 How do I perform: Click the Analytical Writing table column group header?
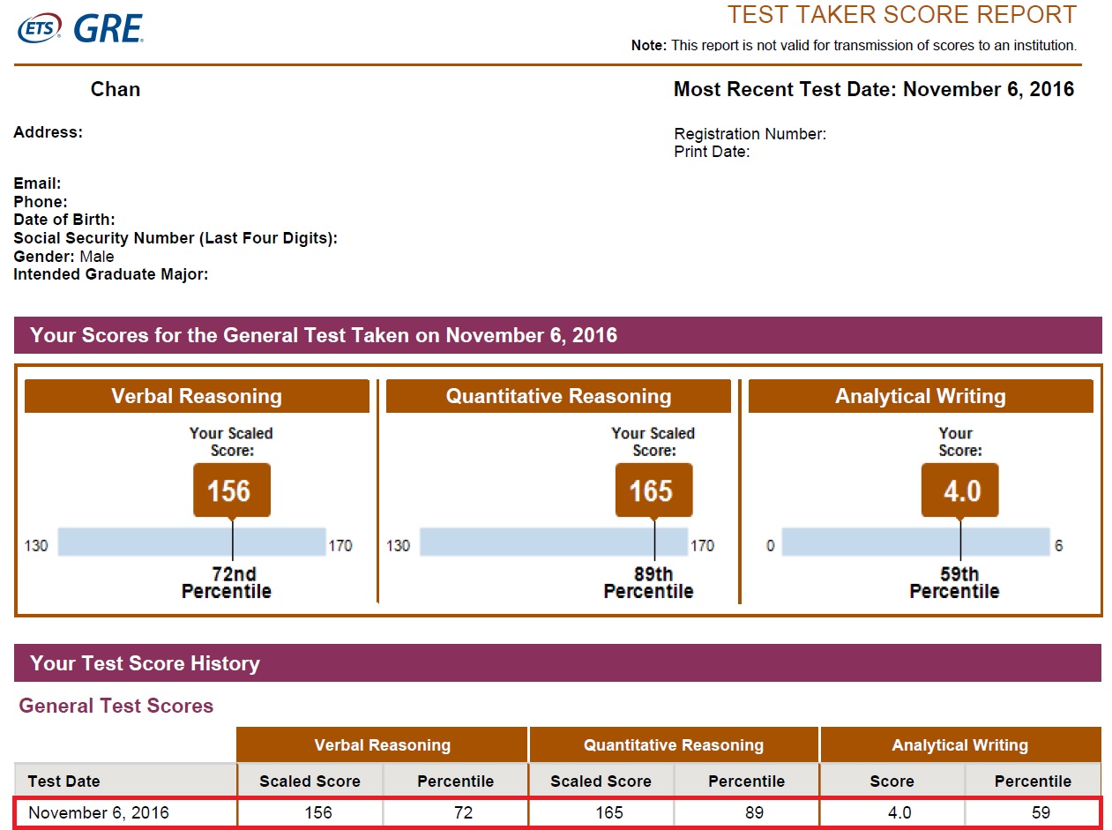coord(960,745)
